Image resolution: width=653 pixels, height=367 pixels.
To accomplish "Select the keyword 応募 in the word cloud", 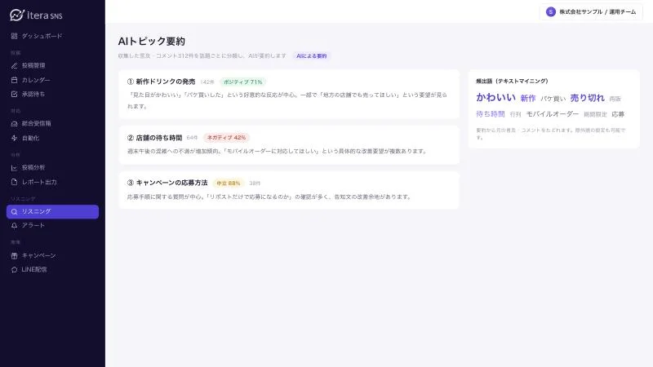I will [618, 114].
